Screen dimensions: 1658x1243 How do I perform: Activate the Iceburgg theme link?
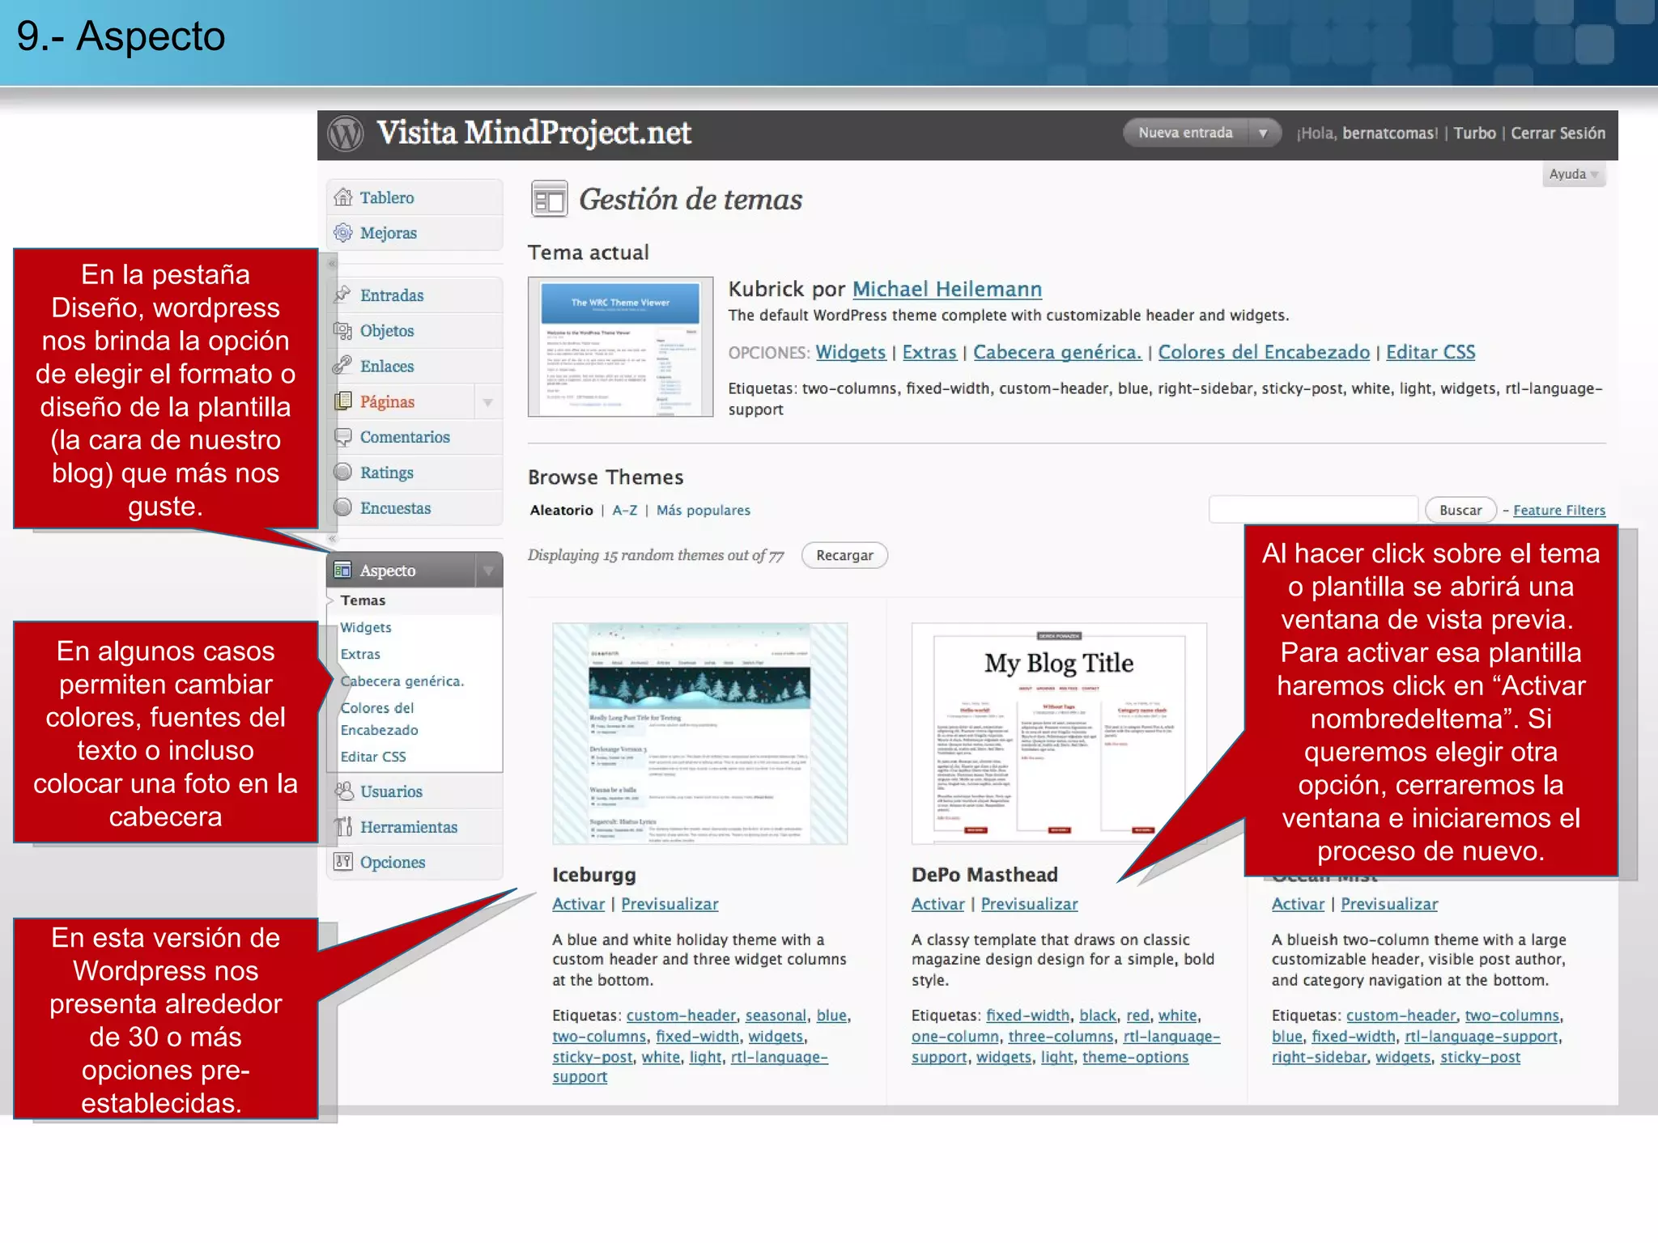pos(578,904)
